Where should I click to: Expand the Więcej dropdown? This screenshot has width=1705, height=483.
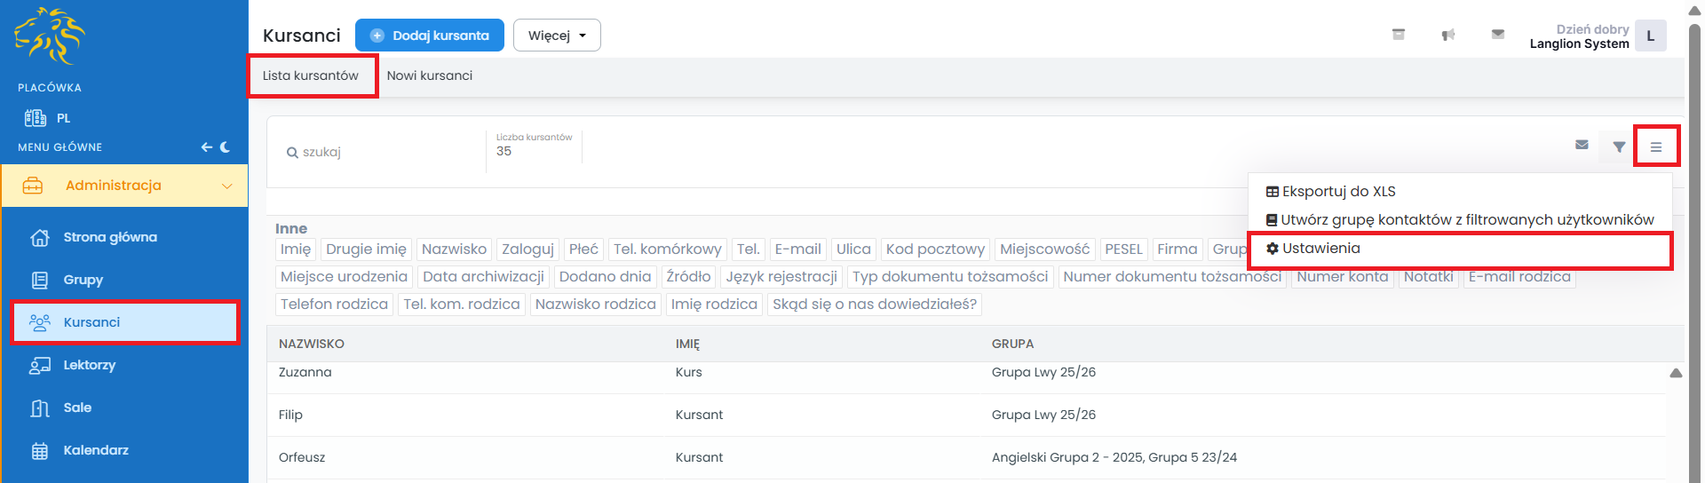(557, 36)
